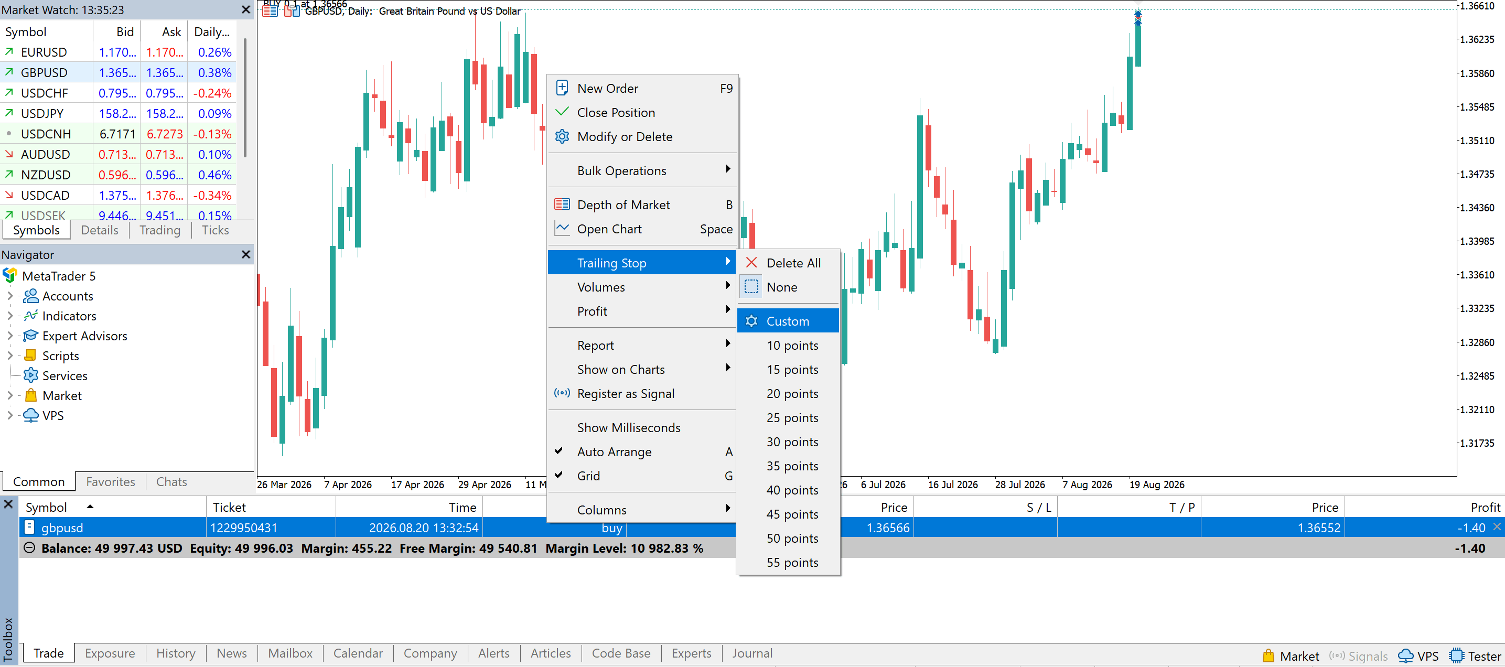Open the Columns submenu

tap(642, 509)
